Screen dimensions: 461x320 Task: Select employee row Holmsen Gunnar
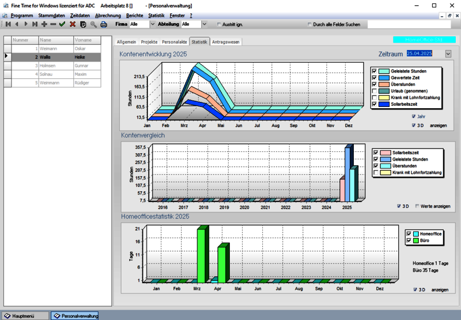tap(52, 66)
